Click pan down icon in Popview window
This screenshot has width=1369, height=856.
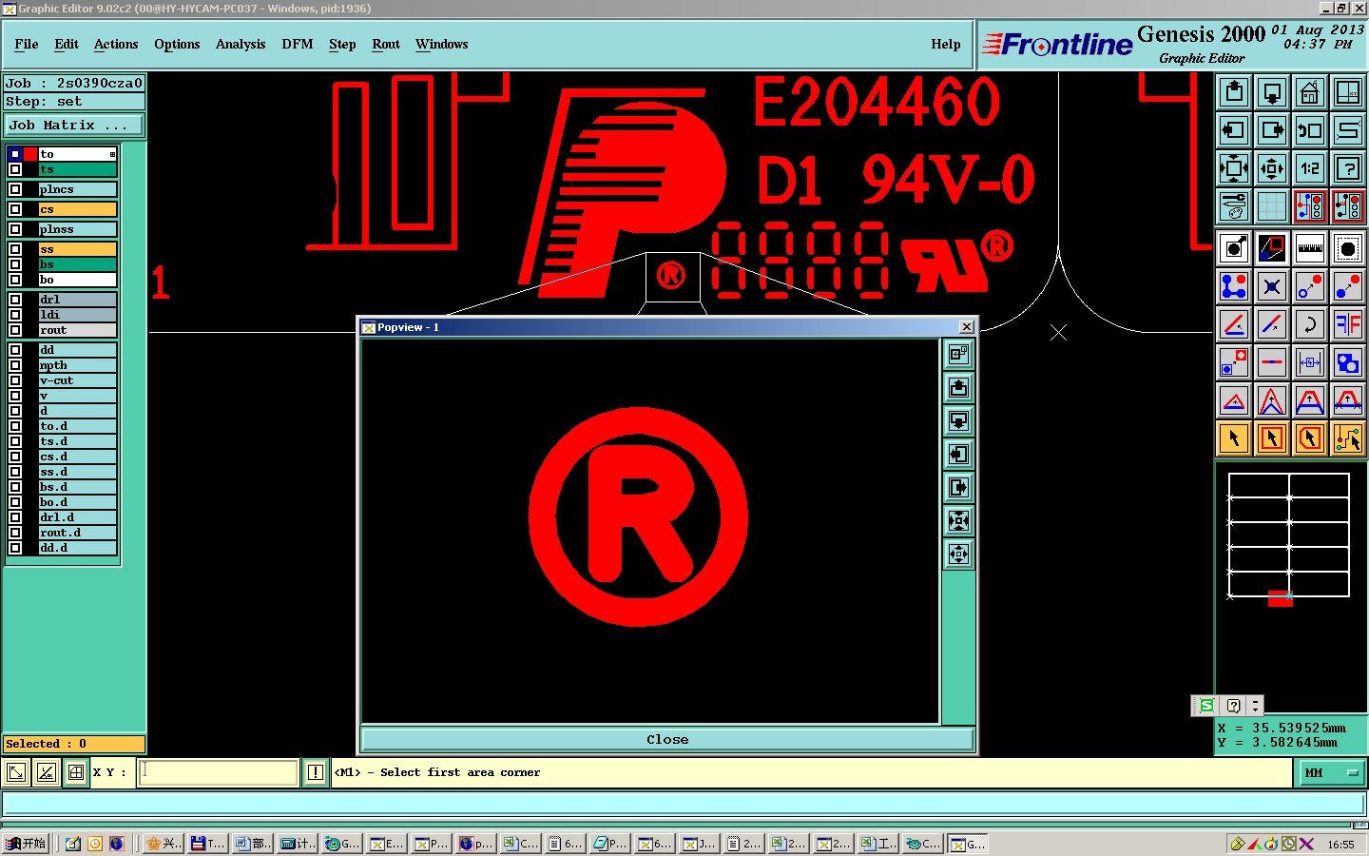[x=958, y=420]
